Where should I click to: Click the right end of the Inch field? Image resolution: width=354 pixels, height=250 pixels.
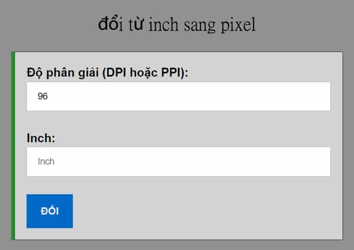click(x=318, y=161)
